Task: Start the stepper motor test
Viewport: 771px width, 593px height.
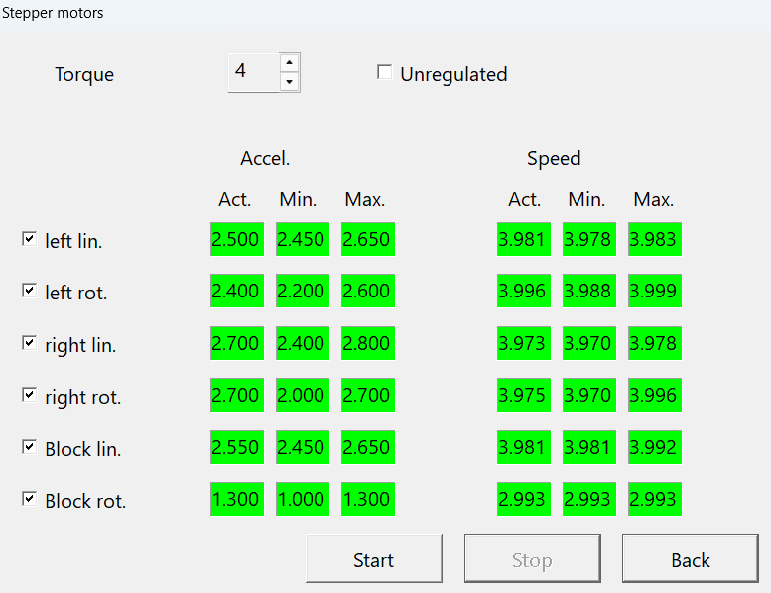Action: 374,559
